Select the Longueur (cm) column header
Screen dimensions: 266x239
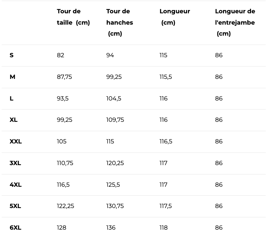(x=175, y=17)
